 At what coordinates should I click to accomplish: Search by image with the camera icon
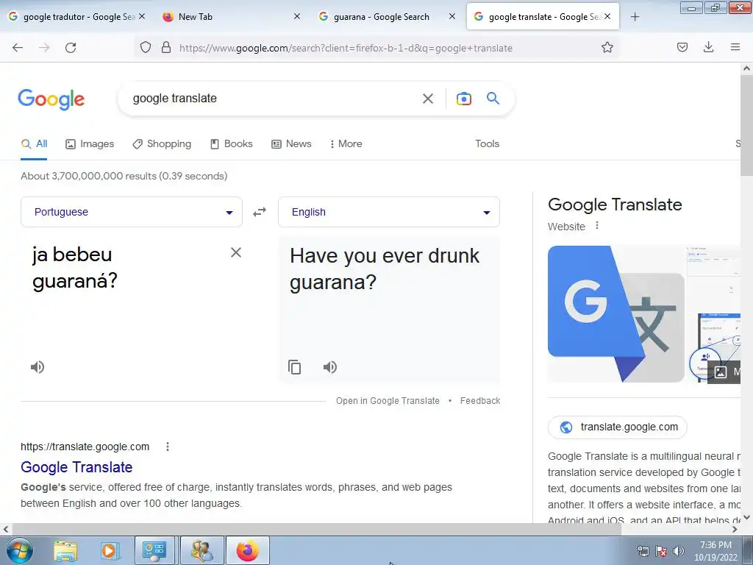coord(463,99)
